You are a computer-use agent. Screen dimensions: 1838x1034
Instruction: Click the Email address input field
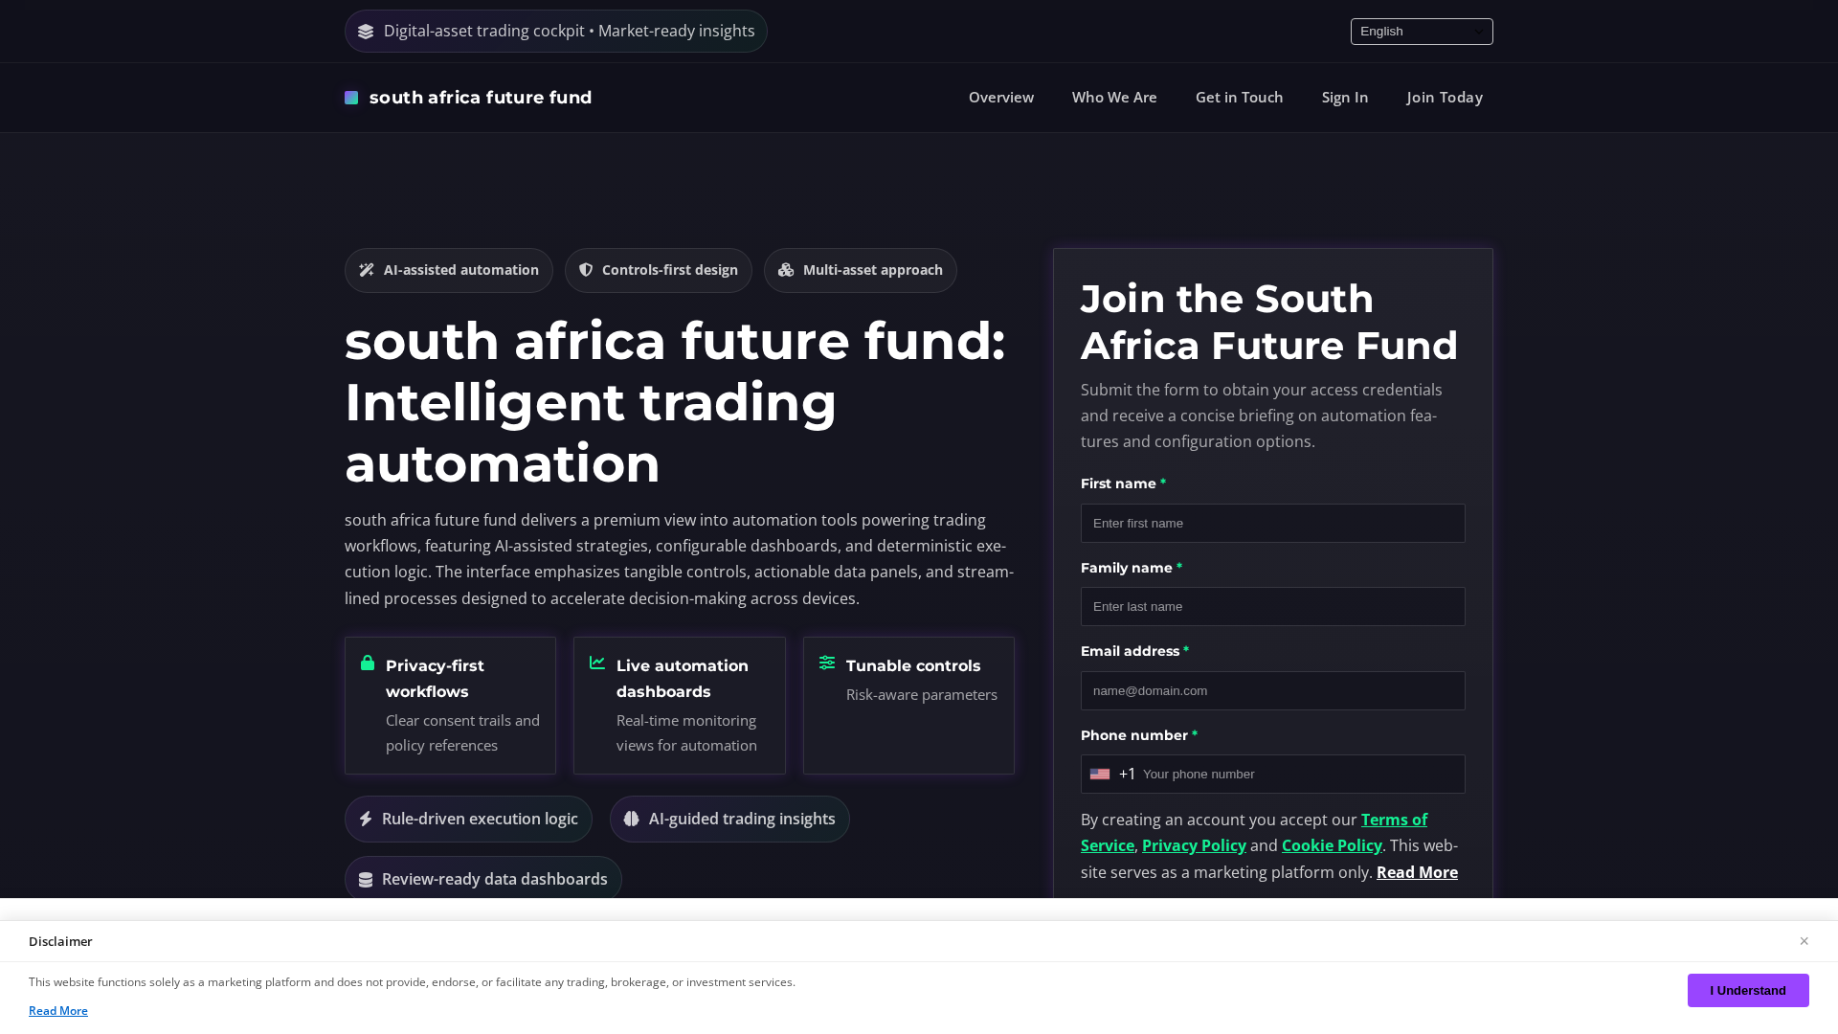tap(1273, 690)
